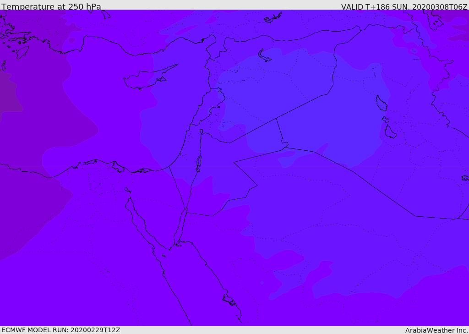Viewport: 469px width, 334px height.
Task: Pick Lake Assad in northern Syria
Action: coord(264,56)
